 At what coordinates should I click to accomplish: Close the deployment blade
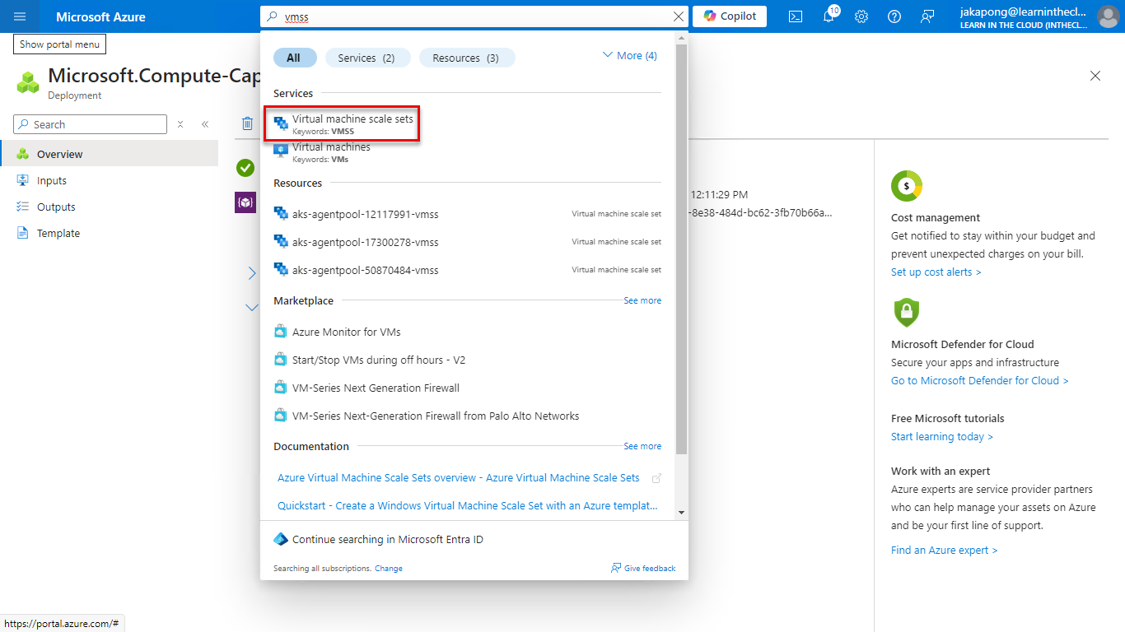point(1095,76)
